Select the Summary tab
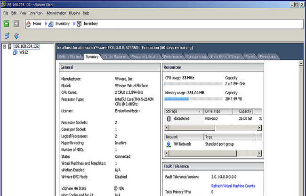Screen dimensions: 306x196 pos(92,57)
